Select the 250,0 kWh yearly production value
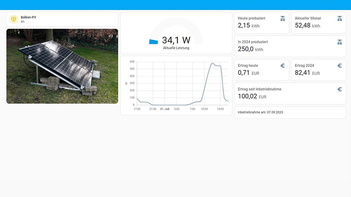Viewport: 351px width, 197px height. [250, 49]
